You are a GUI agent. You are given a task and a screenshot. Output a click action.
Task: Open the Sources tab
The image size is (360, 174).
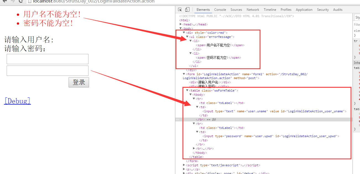pos(236,10)
